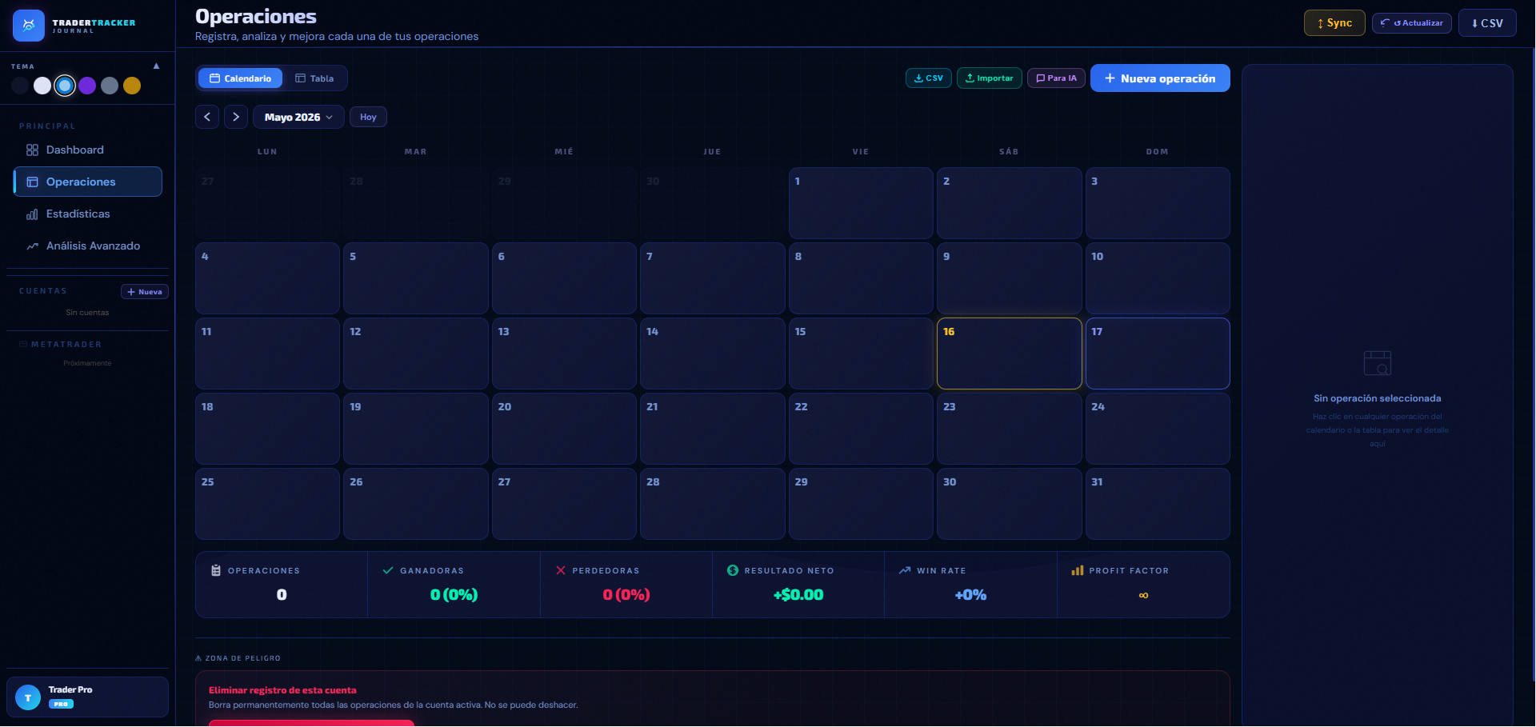The image size is (1536, 727).
Task: Click the Win Rate trend icon
Action: click(x=905, y=570)
